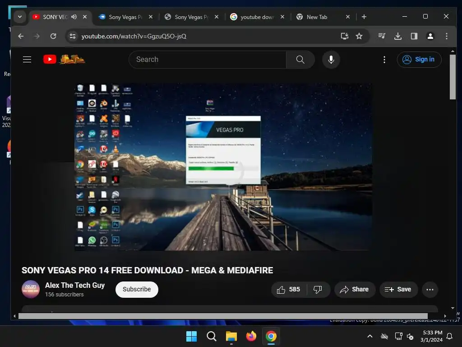Open Chrome from the taskbar
Image resolution: width=462 pixels, height=347 pixels.
[271, 336]
